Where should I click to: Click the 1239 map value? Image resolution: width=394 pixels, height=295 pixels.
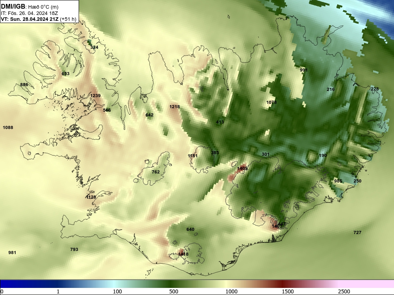pyautogui.click(x=95, y=96)
